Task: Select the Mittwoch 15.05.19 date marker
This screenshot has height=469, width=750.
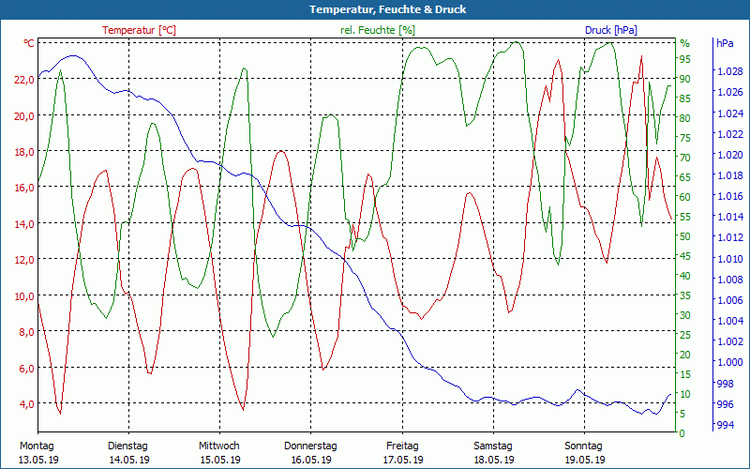Action: (219, 453)
